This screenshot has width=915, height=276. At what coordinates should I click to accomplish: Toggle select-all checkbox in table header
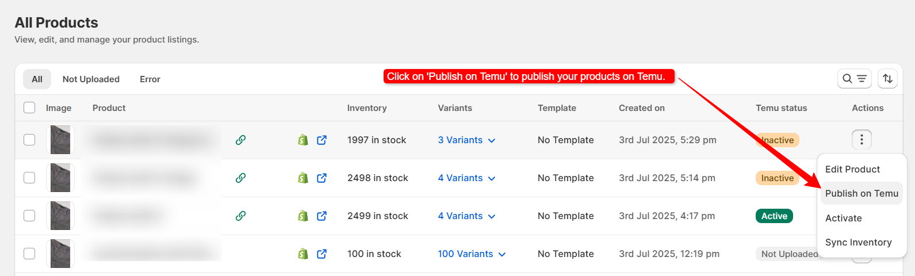click(x=29, y=108)
